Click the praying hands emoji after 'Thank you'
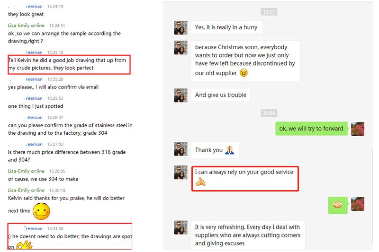 (x=229, y=150)
